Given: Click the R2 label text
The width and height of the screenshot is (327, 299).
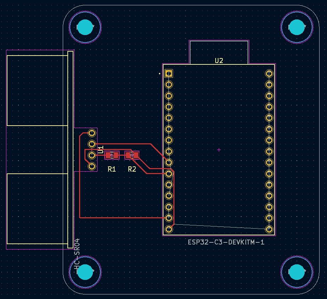Looking at the screenshot, I should 132,169.
